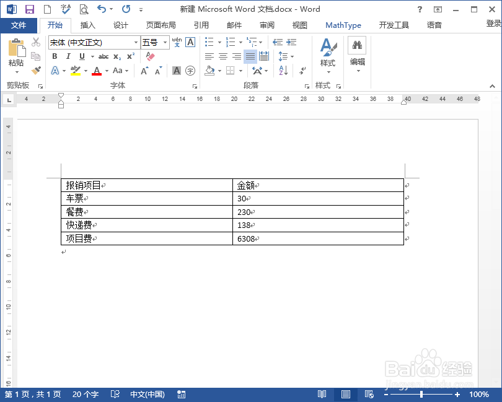The height and width of the screenshot is (402, 502).
Task: Open Styles gallery button
Action: pos(328,55)
